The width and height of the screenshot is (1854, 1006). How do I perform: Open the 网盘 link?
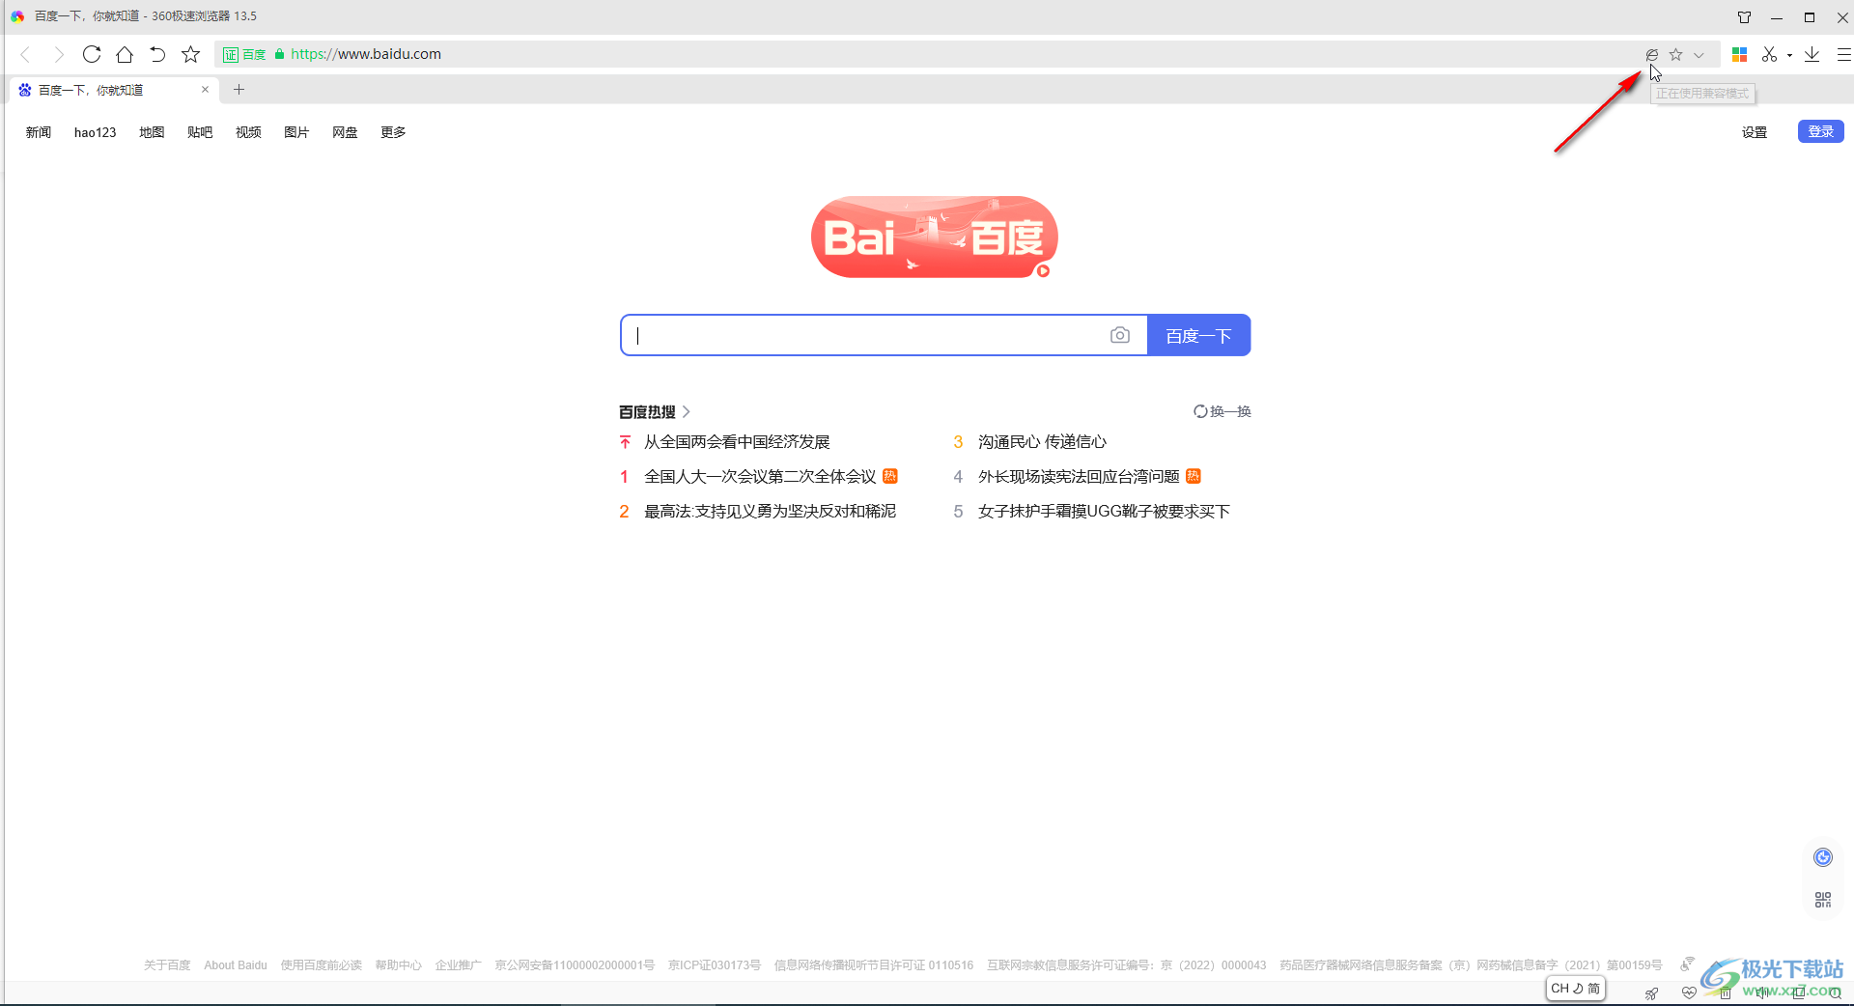[345, 132]
